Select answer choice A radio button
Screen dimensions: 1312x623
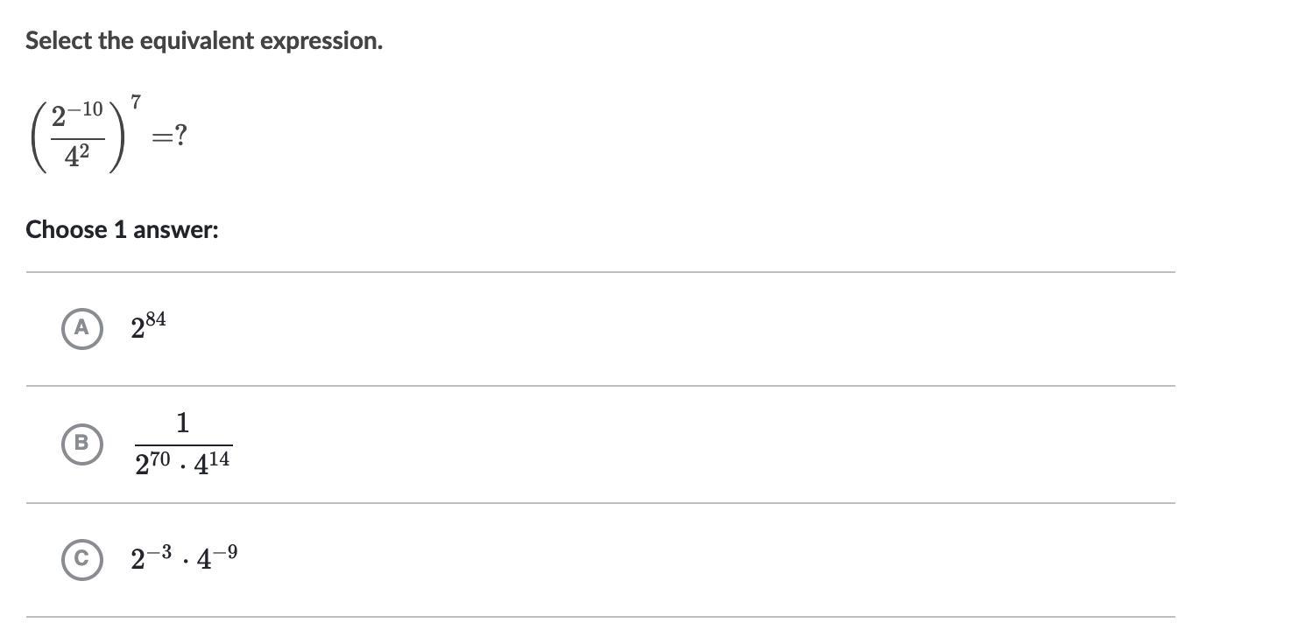81,328
